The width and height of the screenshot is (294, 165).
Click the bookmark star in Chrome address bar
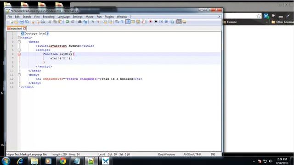pyautogui.click(x=259, y=16)
